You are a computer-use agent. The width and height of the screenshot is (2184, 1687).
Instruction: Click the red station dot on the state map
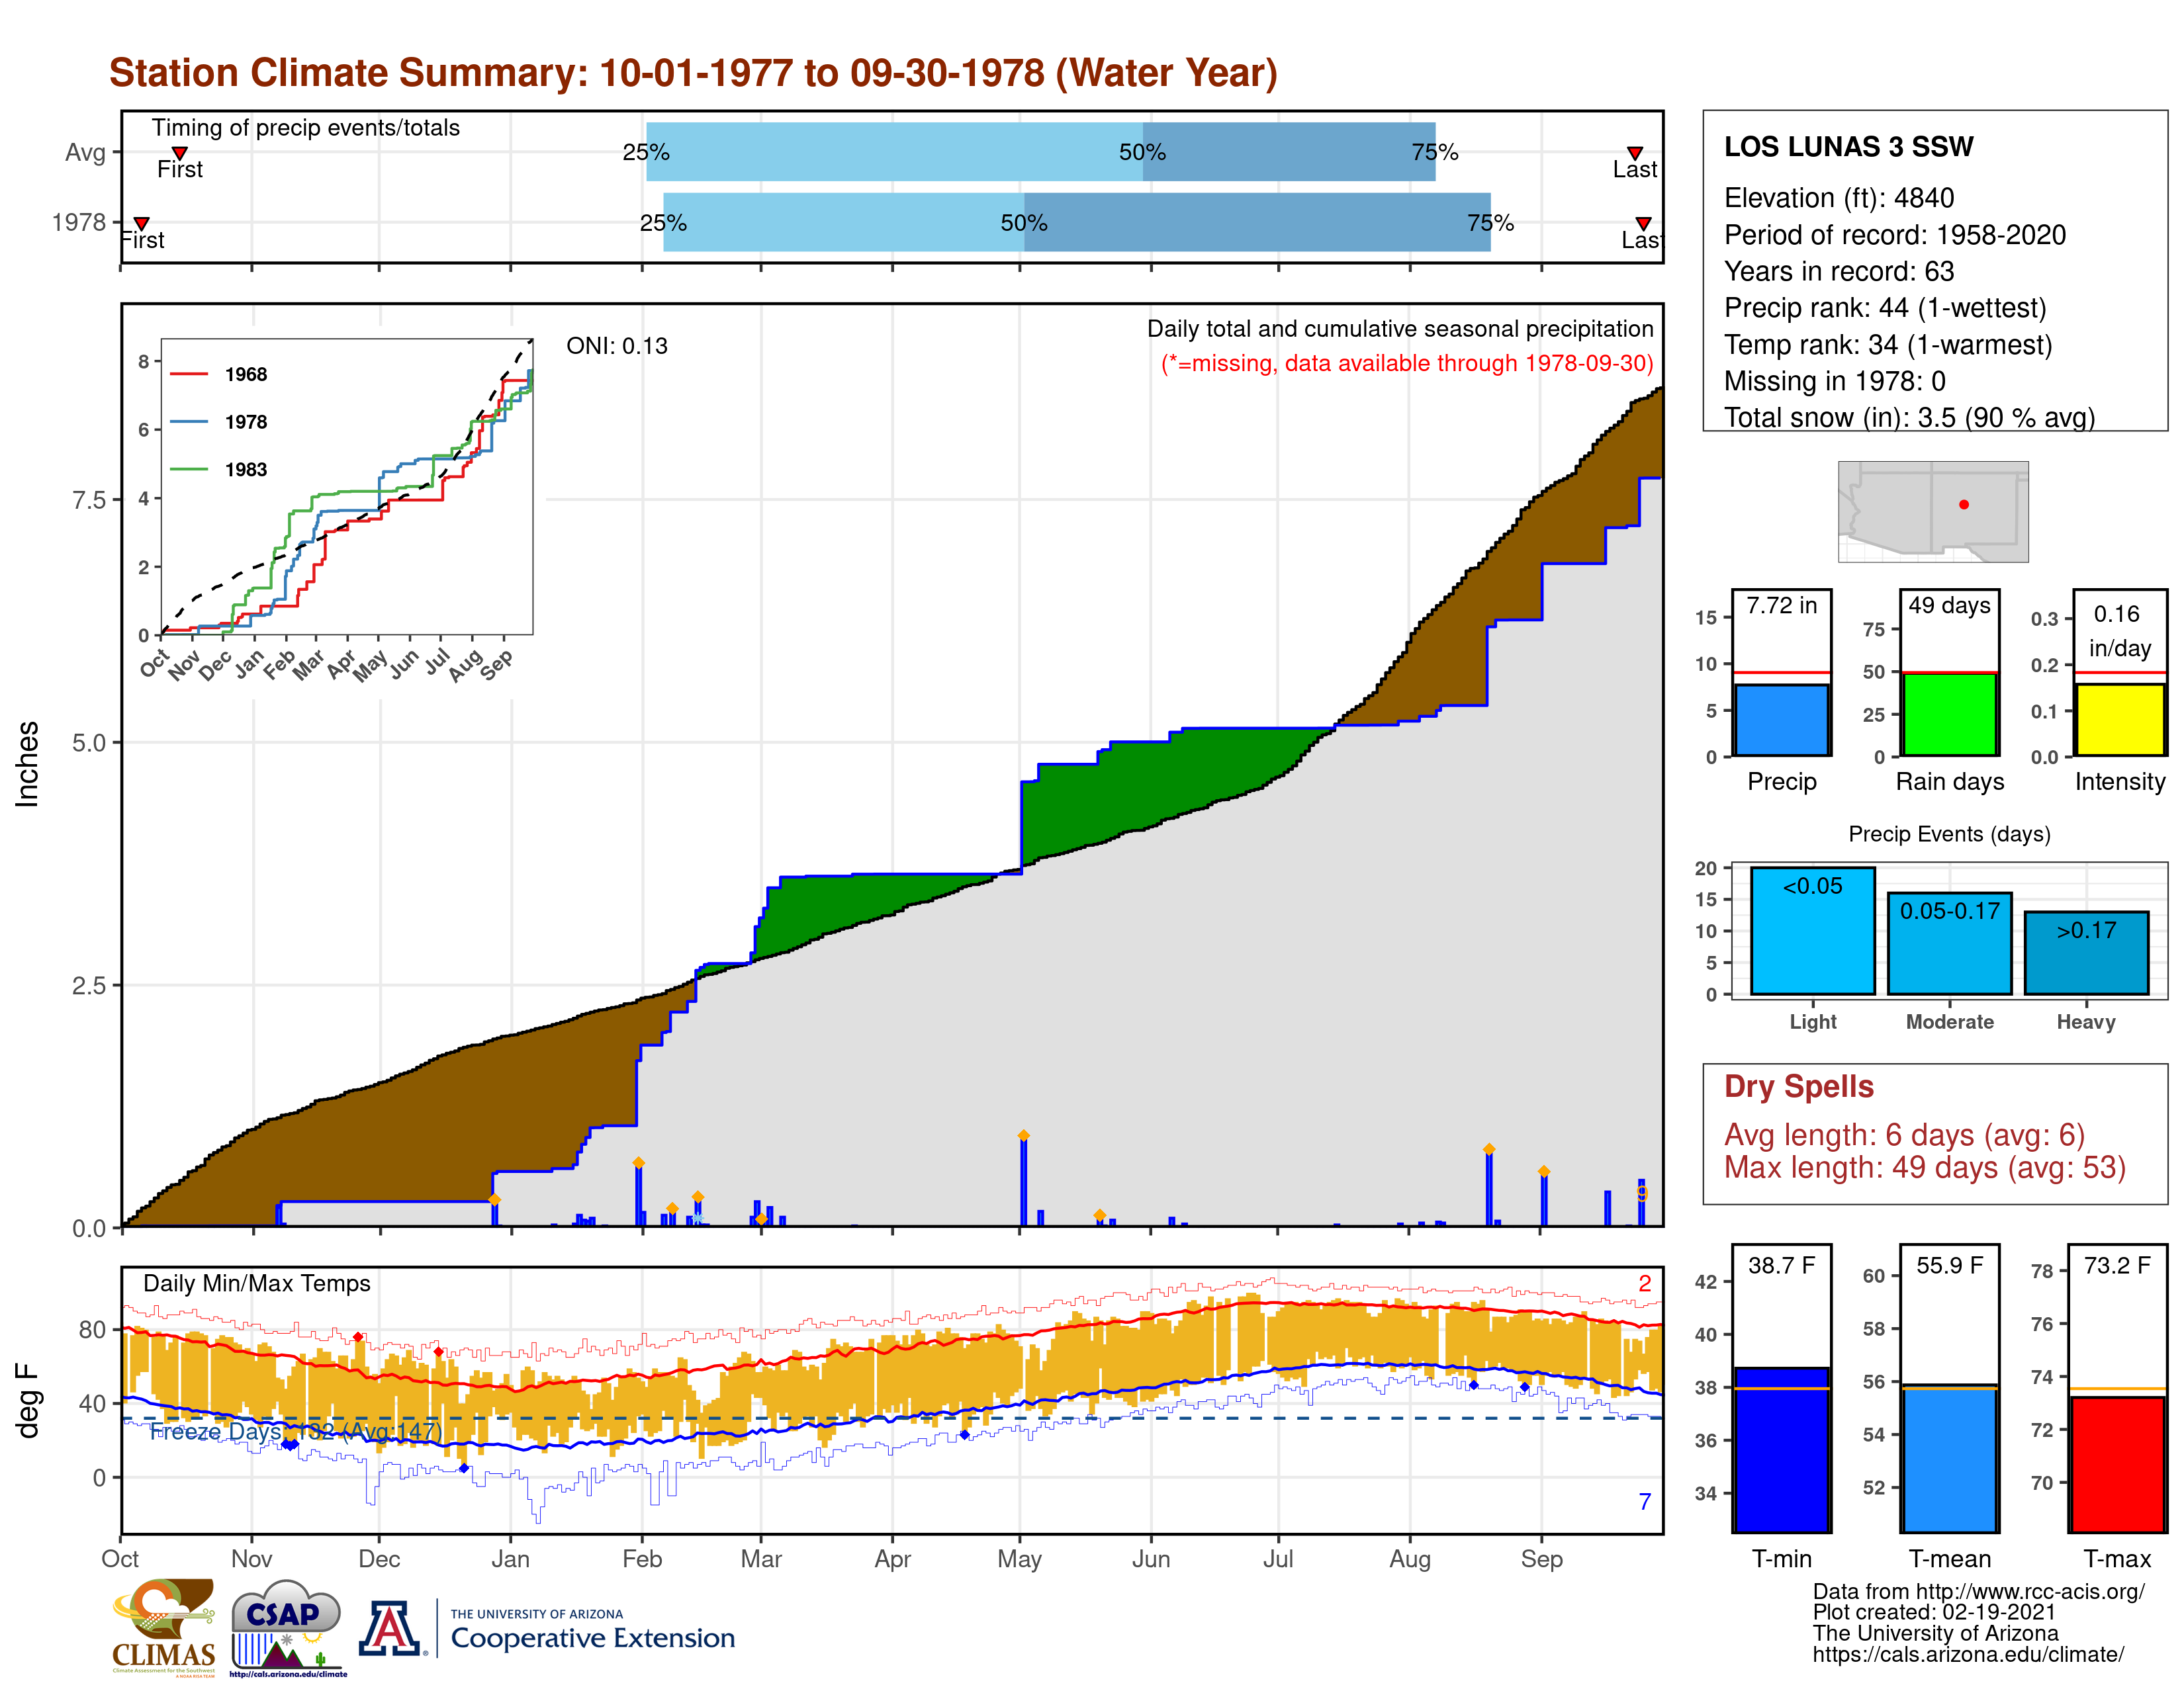[x=1964, y=505]
